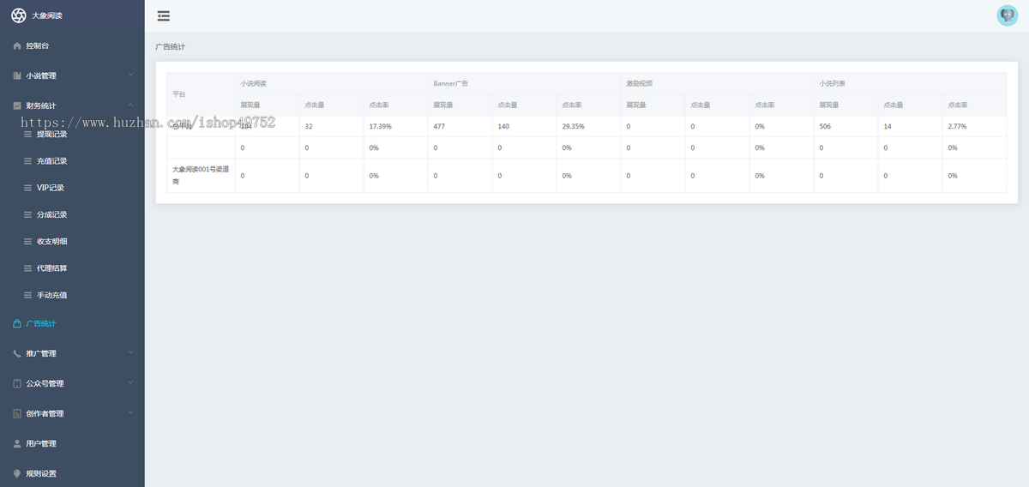Click the list icon beside 提现记录
The image size is (1029, 487).
click(29, 135)
